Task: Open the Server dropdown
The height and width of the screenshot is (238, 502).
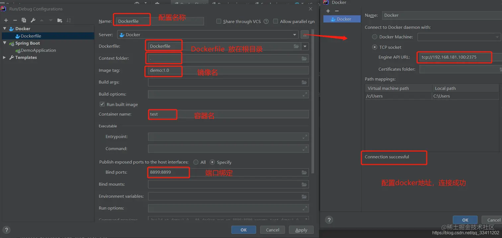Action: [x=294, y=35]
